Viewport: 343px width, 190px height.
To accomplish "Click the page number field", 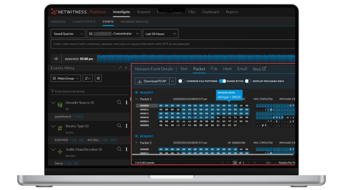I will [235, 162].
